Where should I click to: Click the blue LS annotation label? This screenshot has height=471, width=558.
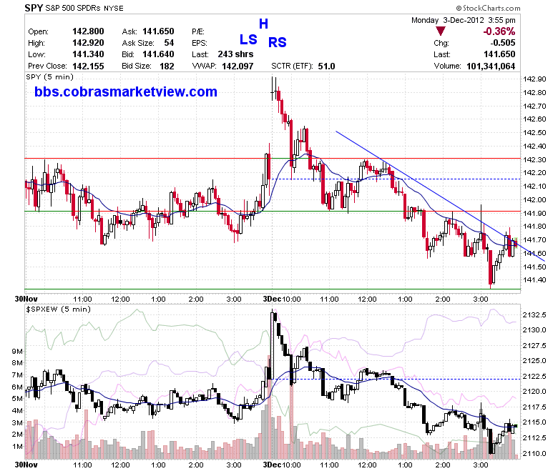(248, 39)
